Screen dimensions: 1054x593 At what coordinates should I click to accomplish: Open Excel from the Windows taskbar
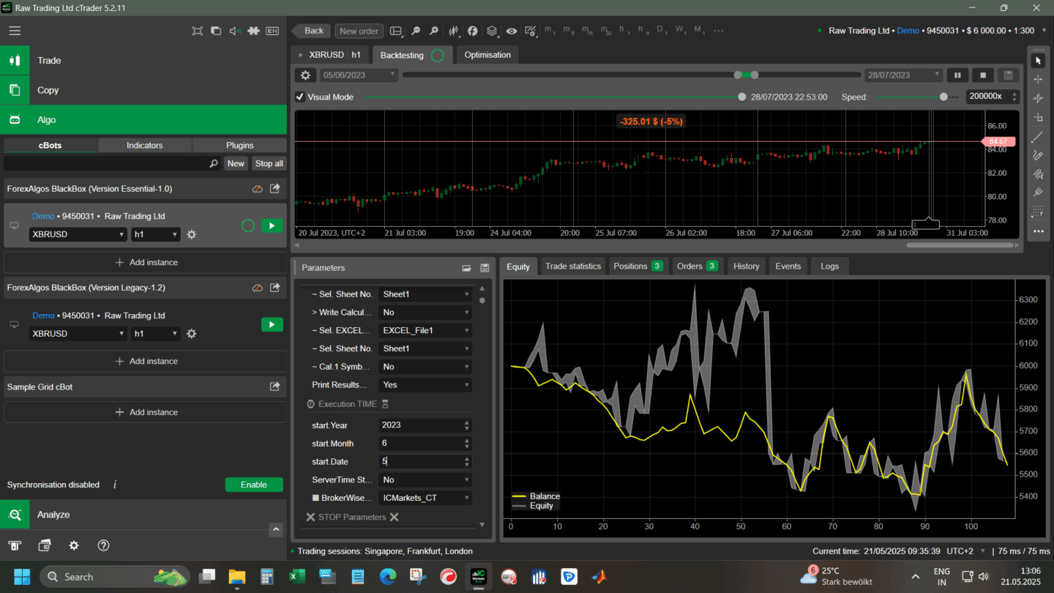[x=297, y=577]
